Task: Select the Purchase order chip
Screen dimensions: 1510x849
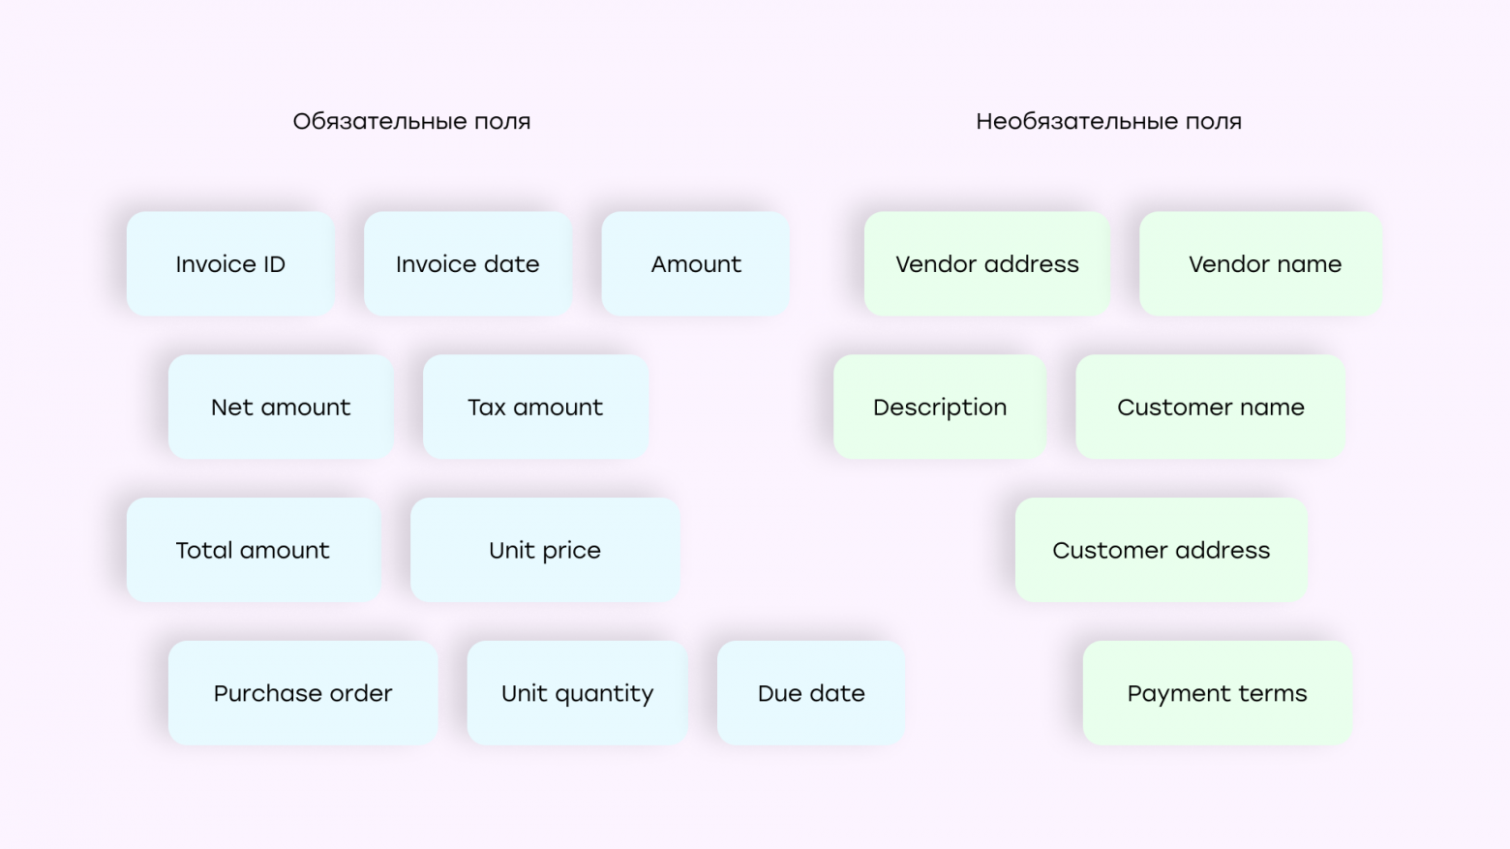Action: pyautogui.click(x=303, y=694)
